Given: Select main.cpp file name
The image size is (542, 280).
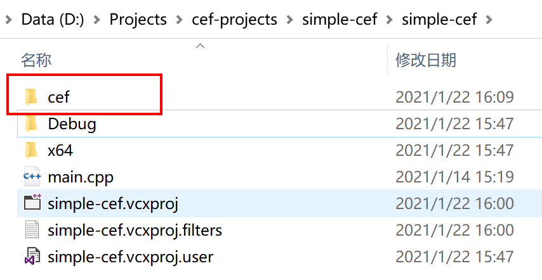Looking at the screenshot, I should [81, 177].
